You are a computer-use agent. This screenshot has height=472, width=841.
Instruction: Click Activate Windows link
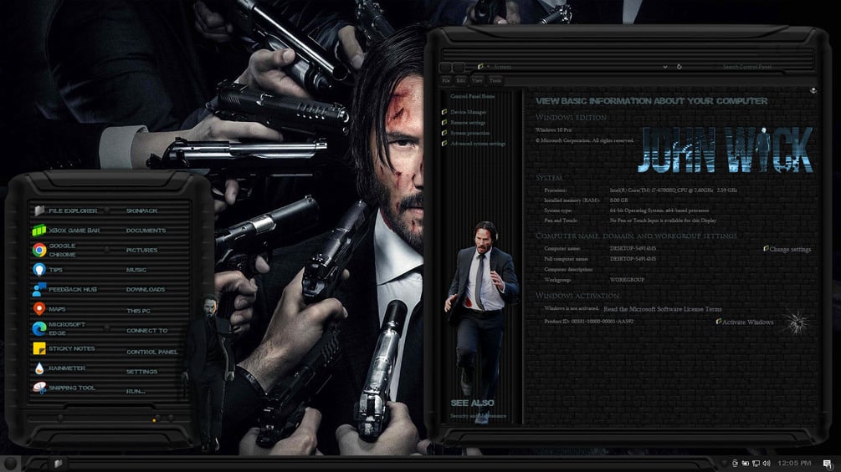[747, 322]
